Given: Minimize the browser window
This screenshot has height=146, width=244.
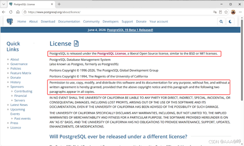Looking at the screenshot, I should (x=221, y=4).
